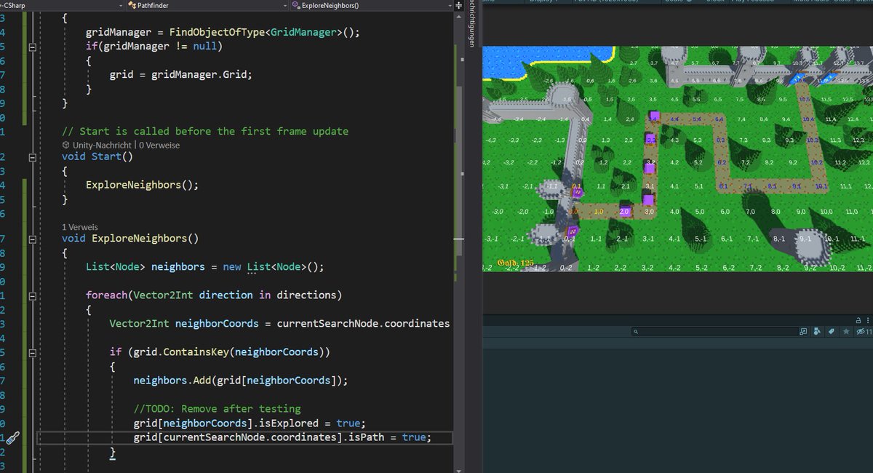Screen dimensions: 873x473
Task: Click the Unity 'open in search window' icon
Action: click(x=803, y=332)
